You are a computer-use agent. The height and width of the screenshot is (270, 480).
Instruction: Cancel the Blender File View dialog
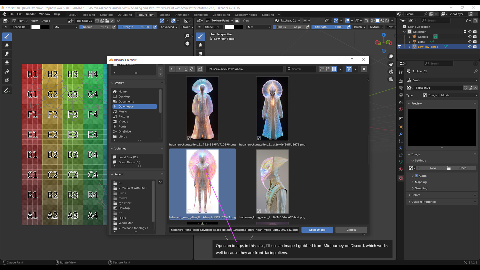coord(351,230)
